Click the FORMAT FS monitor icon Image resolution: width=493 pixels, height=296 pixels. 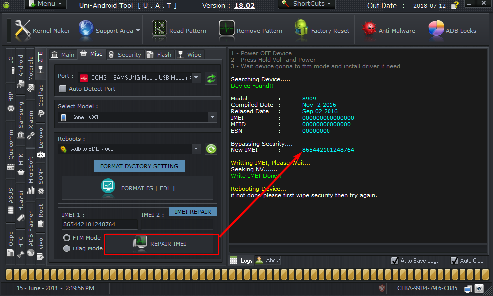click(x=108, y=186)
